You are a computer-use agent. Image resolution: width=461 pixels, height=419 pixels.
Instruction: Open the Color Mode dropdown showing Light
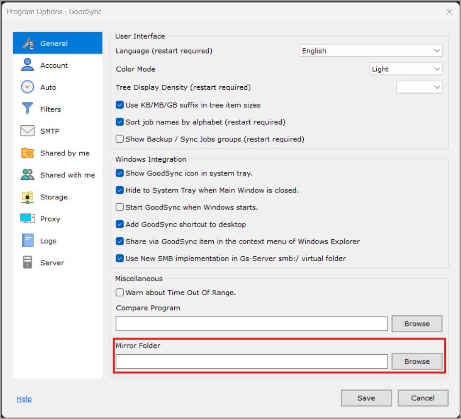[x=406, y=69]
